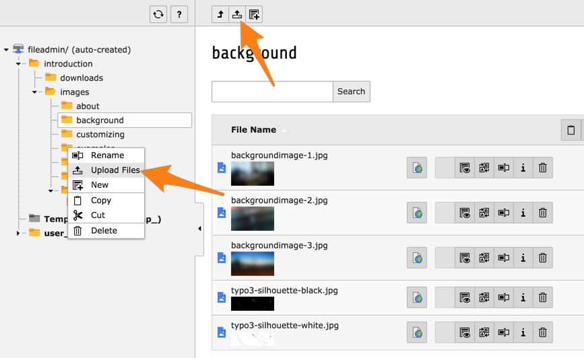Choose New in the context menu
Screen dimensions: 584x358
(106, 185)
